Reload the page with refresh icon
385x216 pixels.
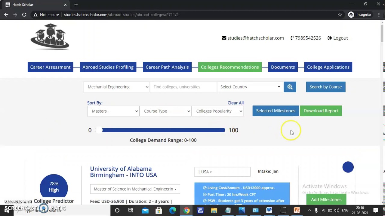pyautogui.click(x=24, y=14)
